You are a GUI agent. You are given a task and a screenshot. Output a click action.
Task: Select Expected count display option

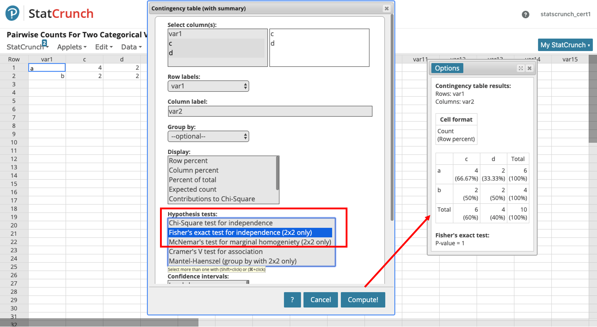(193, 189)
